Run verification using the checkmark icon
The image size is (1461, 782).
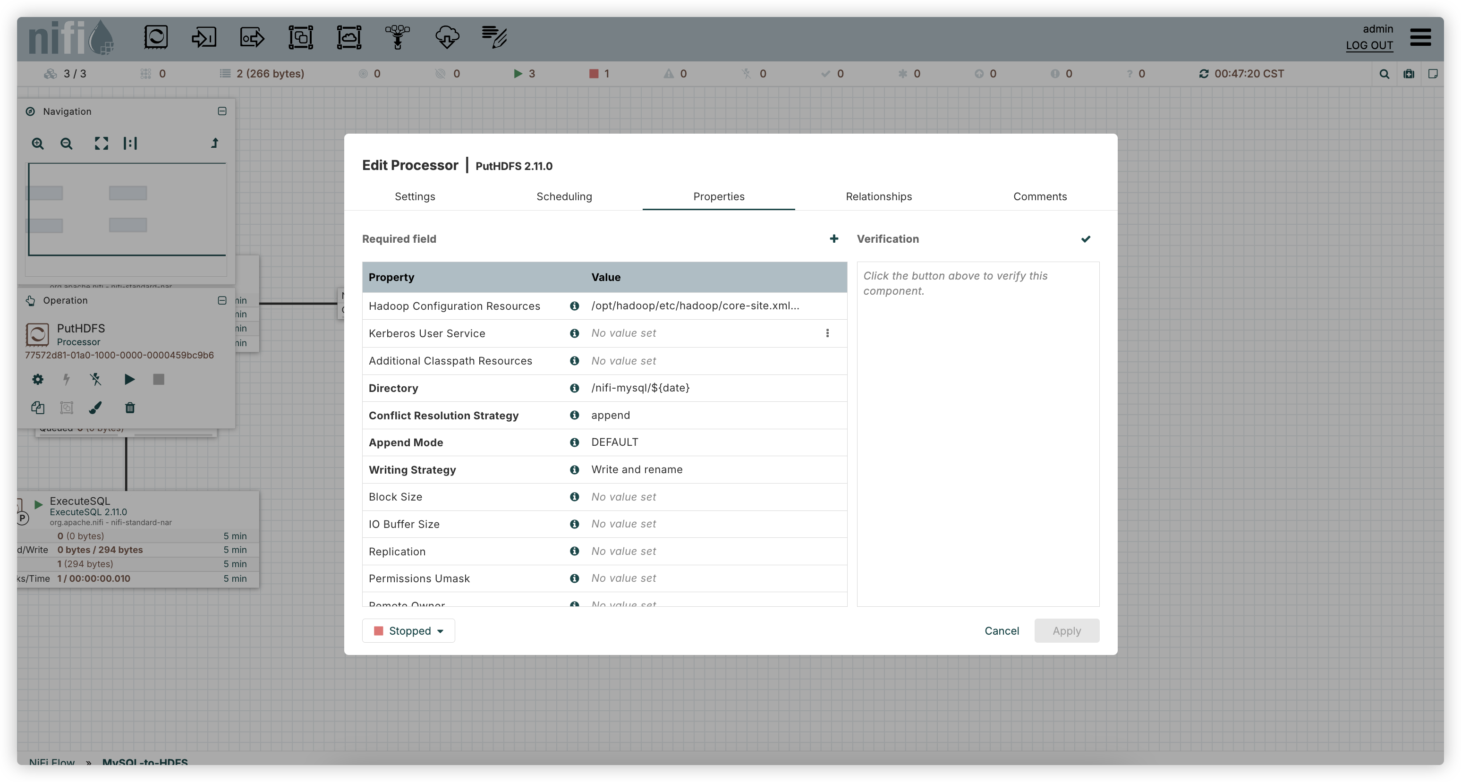coord(1086,239)
